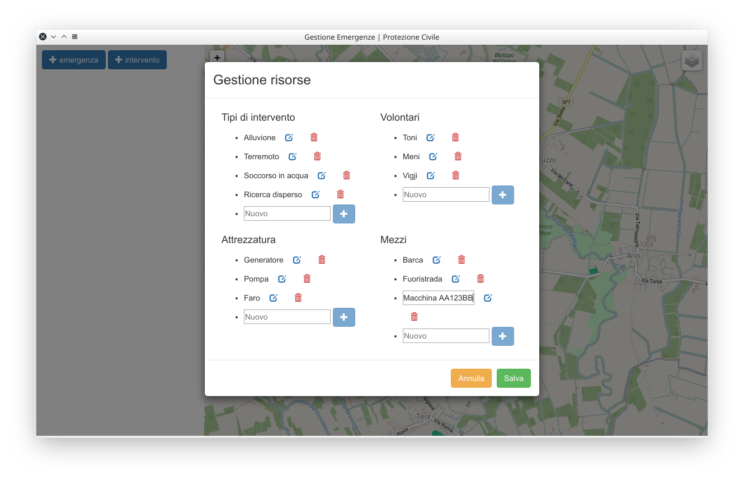The image size is (744, 481).
Task: Delete the Barca vehicle
Action: click(462, 260)
